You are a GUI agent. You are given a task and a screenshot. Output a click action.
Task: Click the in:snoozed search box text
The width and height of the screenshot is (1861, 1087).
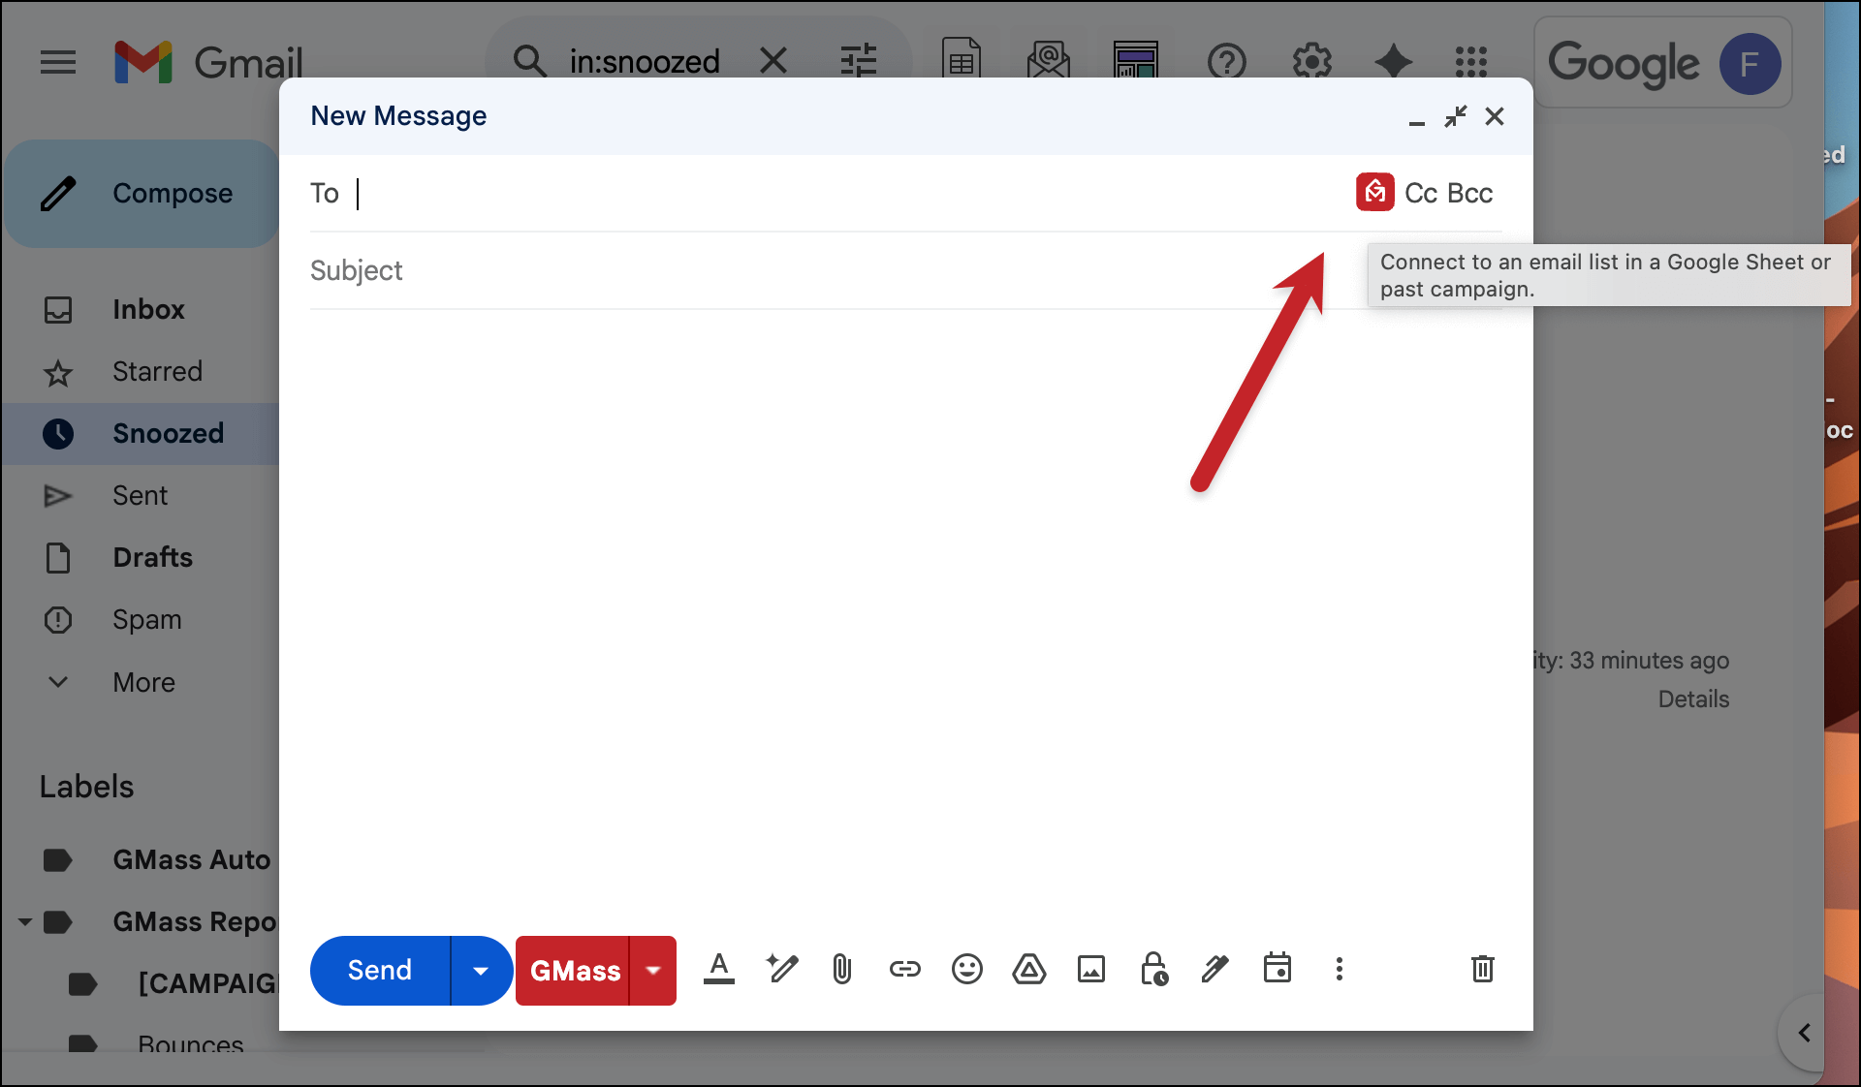click(x=645, y=61)
